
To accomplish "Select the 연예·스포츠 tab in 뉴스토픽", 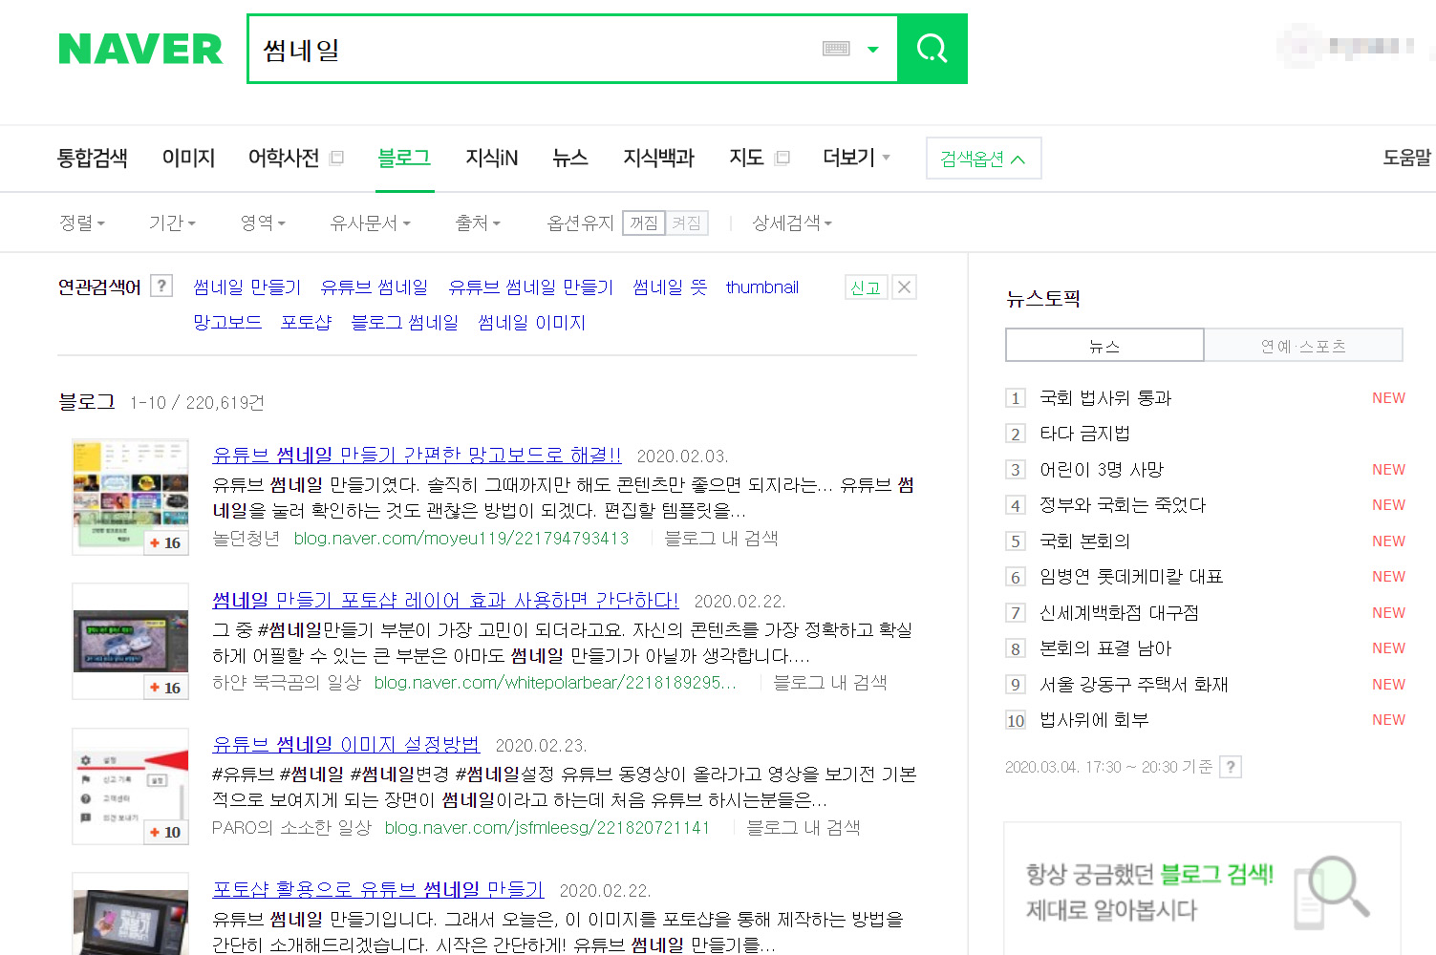I will [1303, 346].
